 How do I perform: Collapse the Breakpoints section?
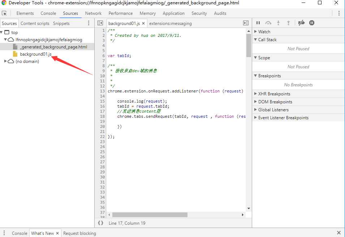255,76
